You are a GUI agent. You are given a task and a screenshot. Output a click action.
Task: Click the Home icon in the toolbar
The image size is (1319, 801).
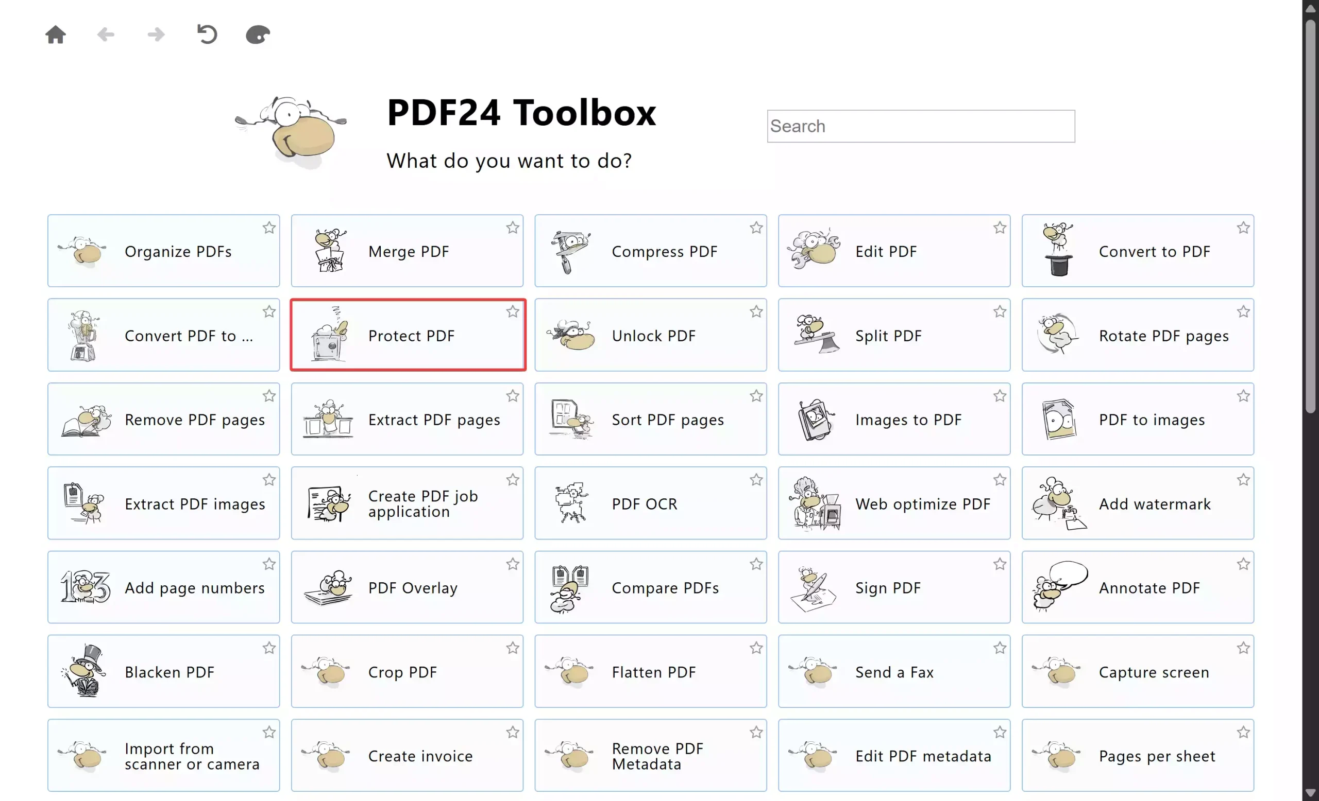56,34
